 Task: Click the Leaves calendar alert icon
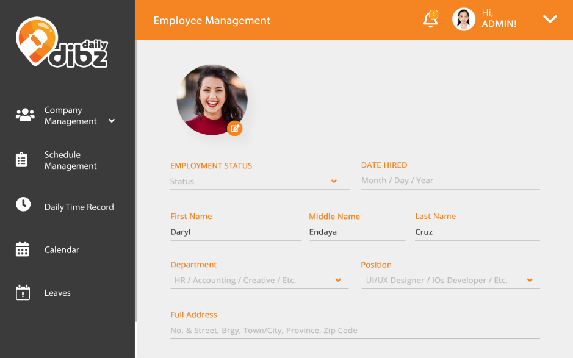tap(23, 293)
